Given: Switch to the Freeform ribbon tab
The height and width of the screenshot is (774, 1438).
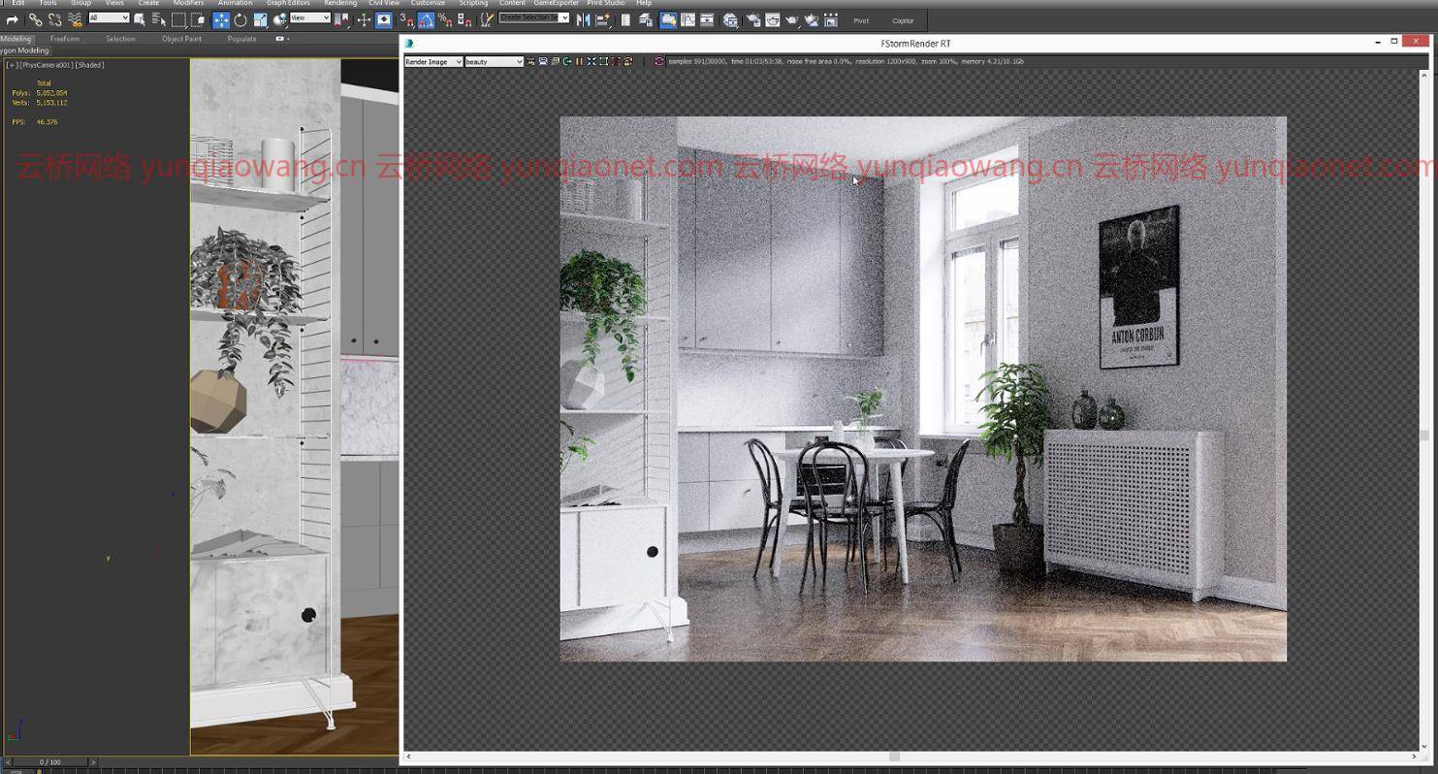Looking at the screenshot, I should [65, 39].
